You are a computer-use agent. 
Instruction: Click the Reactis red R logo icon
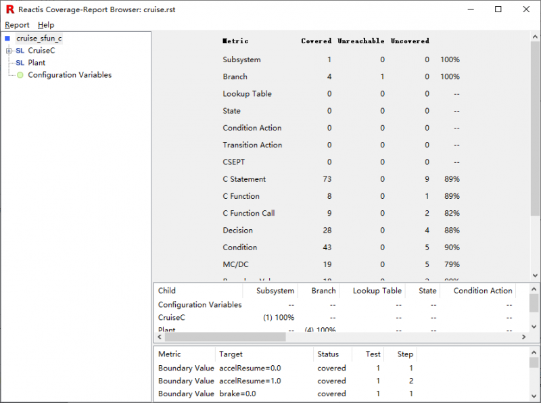(9, 9)
